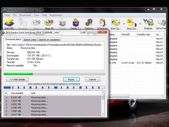The width and height of the screenshot is (169, 127).
Task: Expand the Stop Queue dropdown arrow
Action: [x=140, y=24]
